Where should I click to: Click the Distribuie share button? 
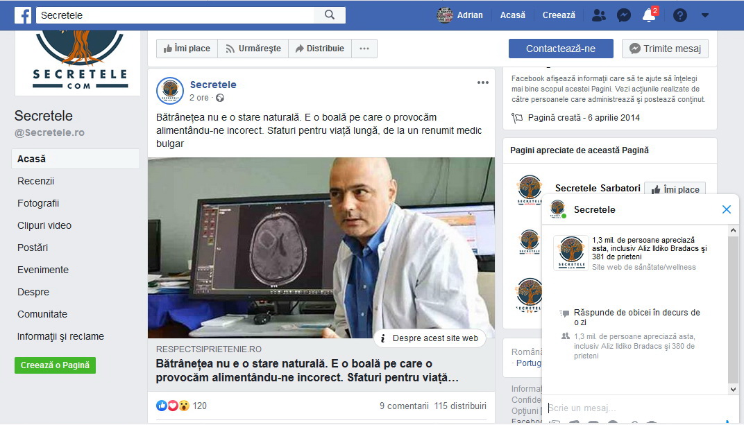click(320, 49)
